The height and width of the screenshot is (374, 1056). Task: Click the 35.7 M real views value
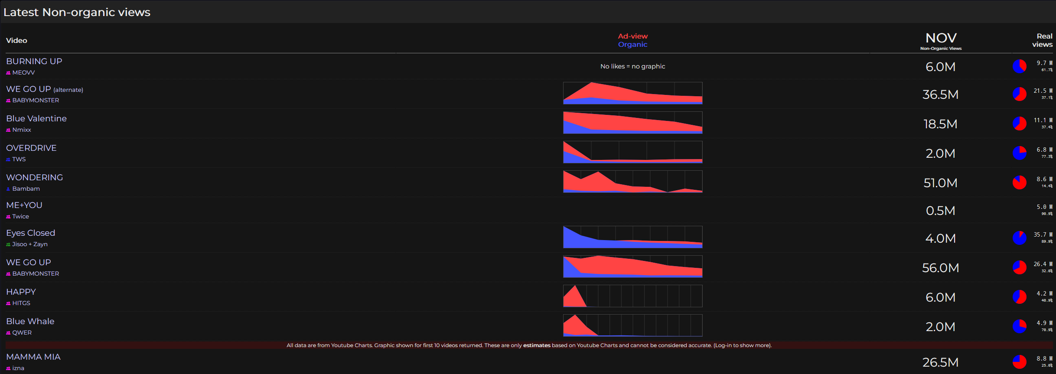[x=1043, y=234]
